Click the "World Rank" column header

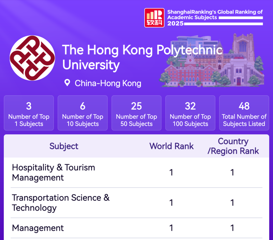coord(171,146)
